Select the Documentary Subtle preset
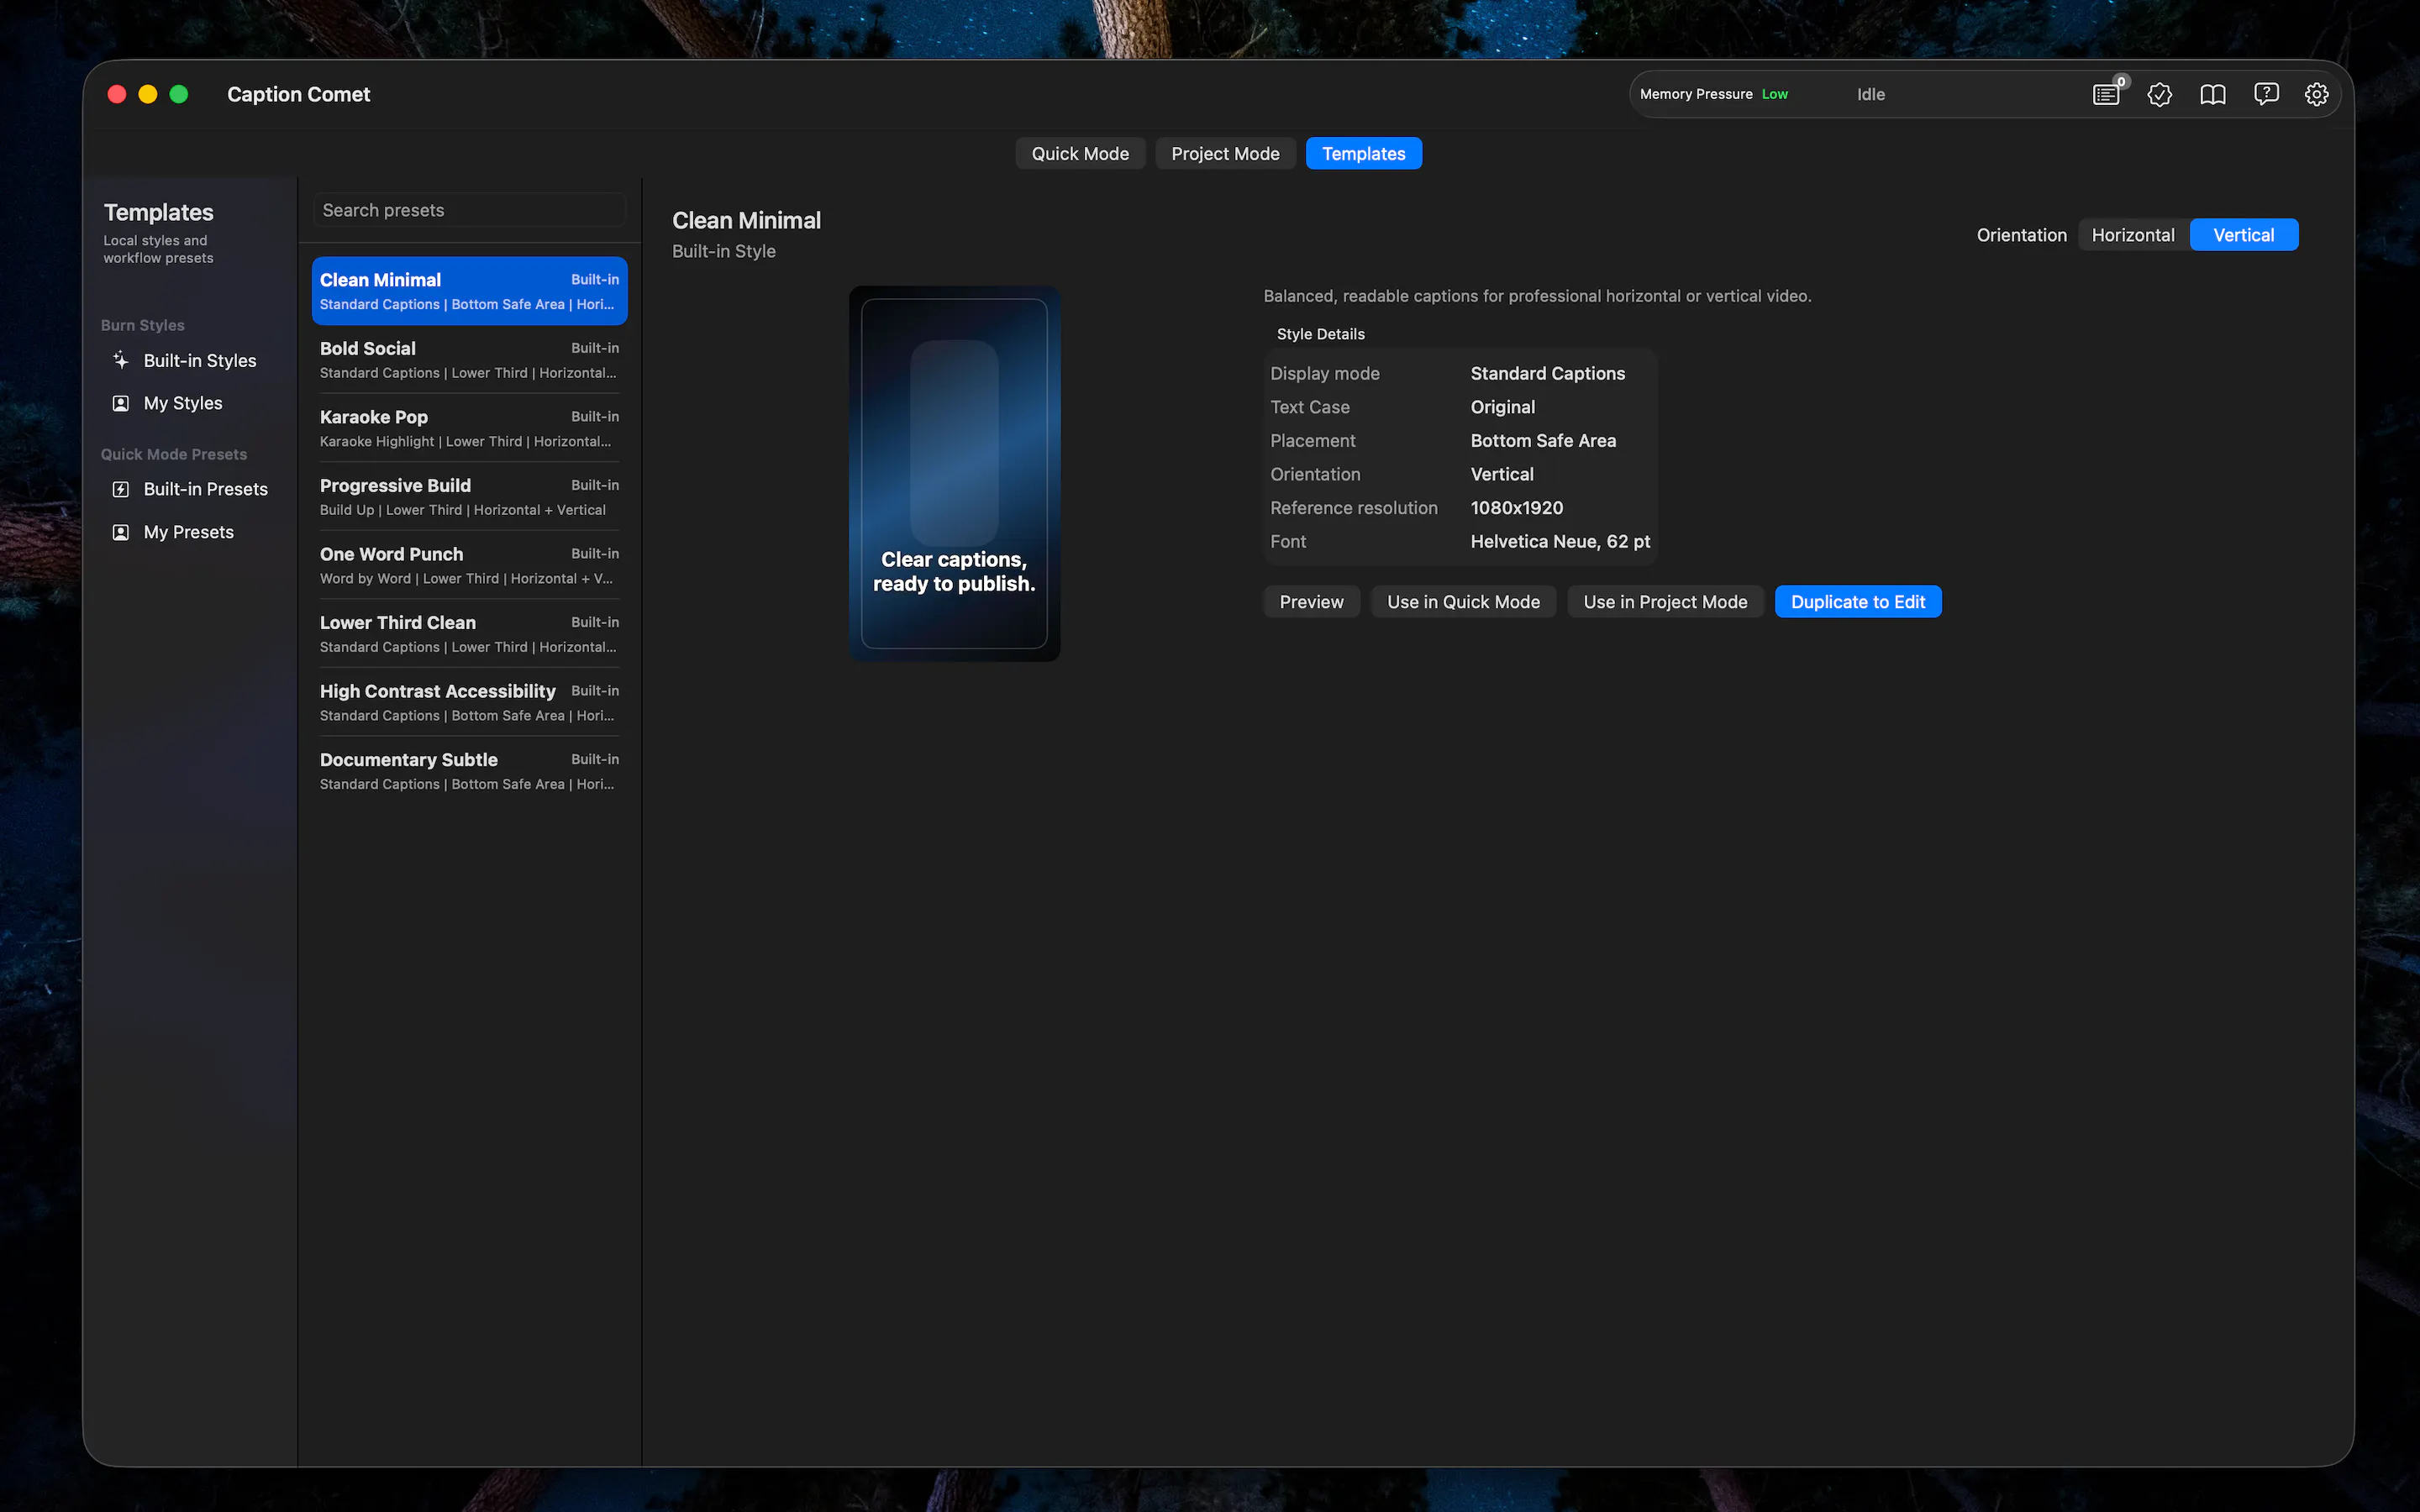Screen dimensions: 2420x1512 pyautogui.click(x=469, y=771)
